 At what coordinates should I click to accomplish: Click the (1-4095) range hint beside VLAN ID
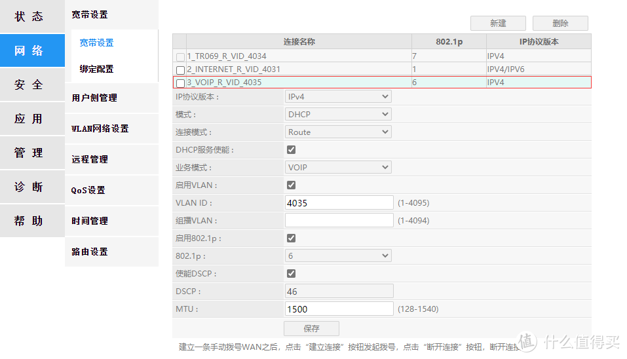(x=413, y=202)
